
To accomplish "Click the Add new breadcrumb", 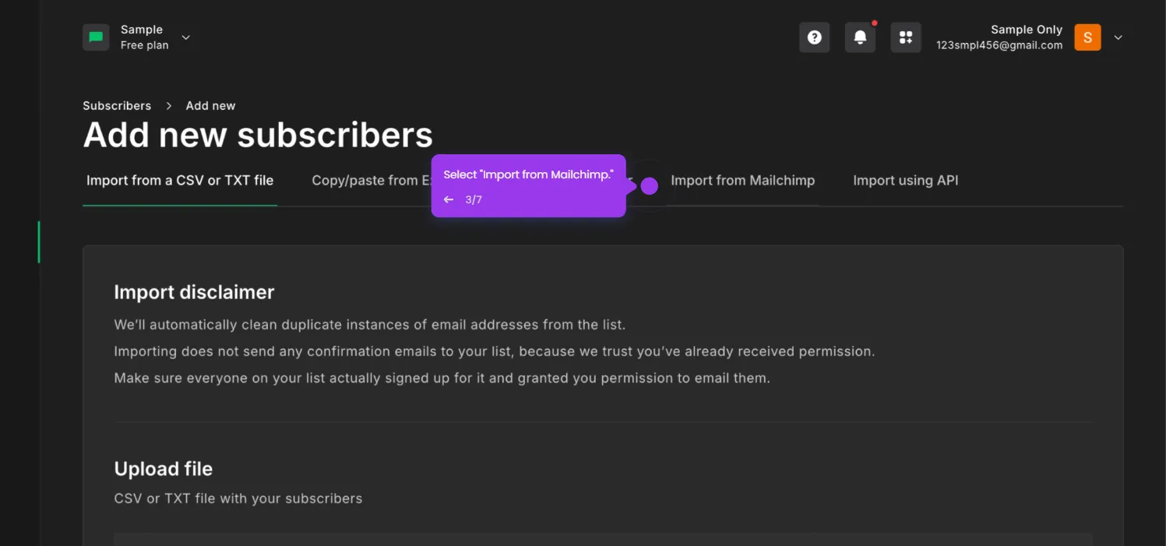I will [210, 106].
